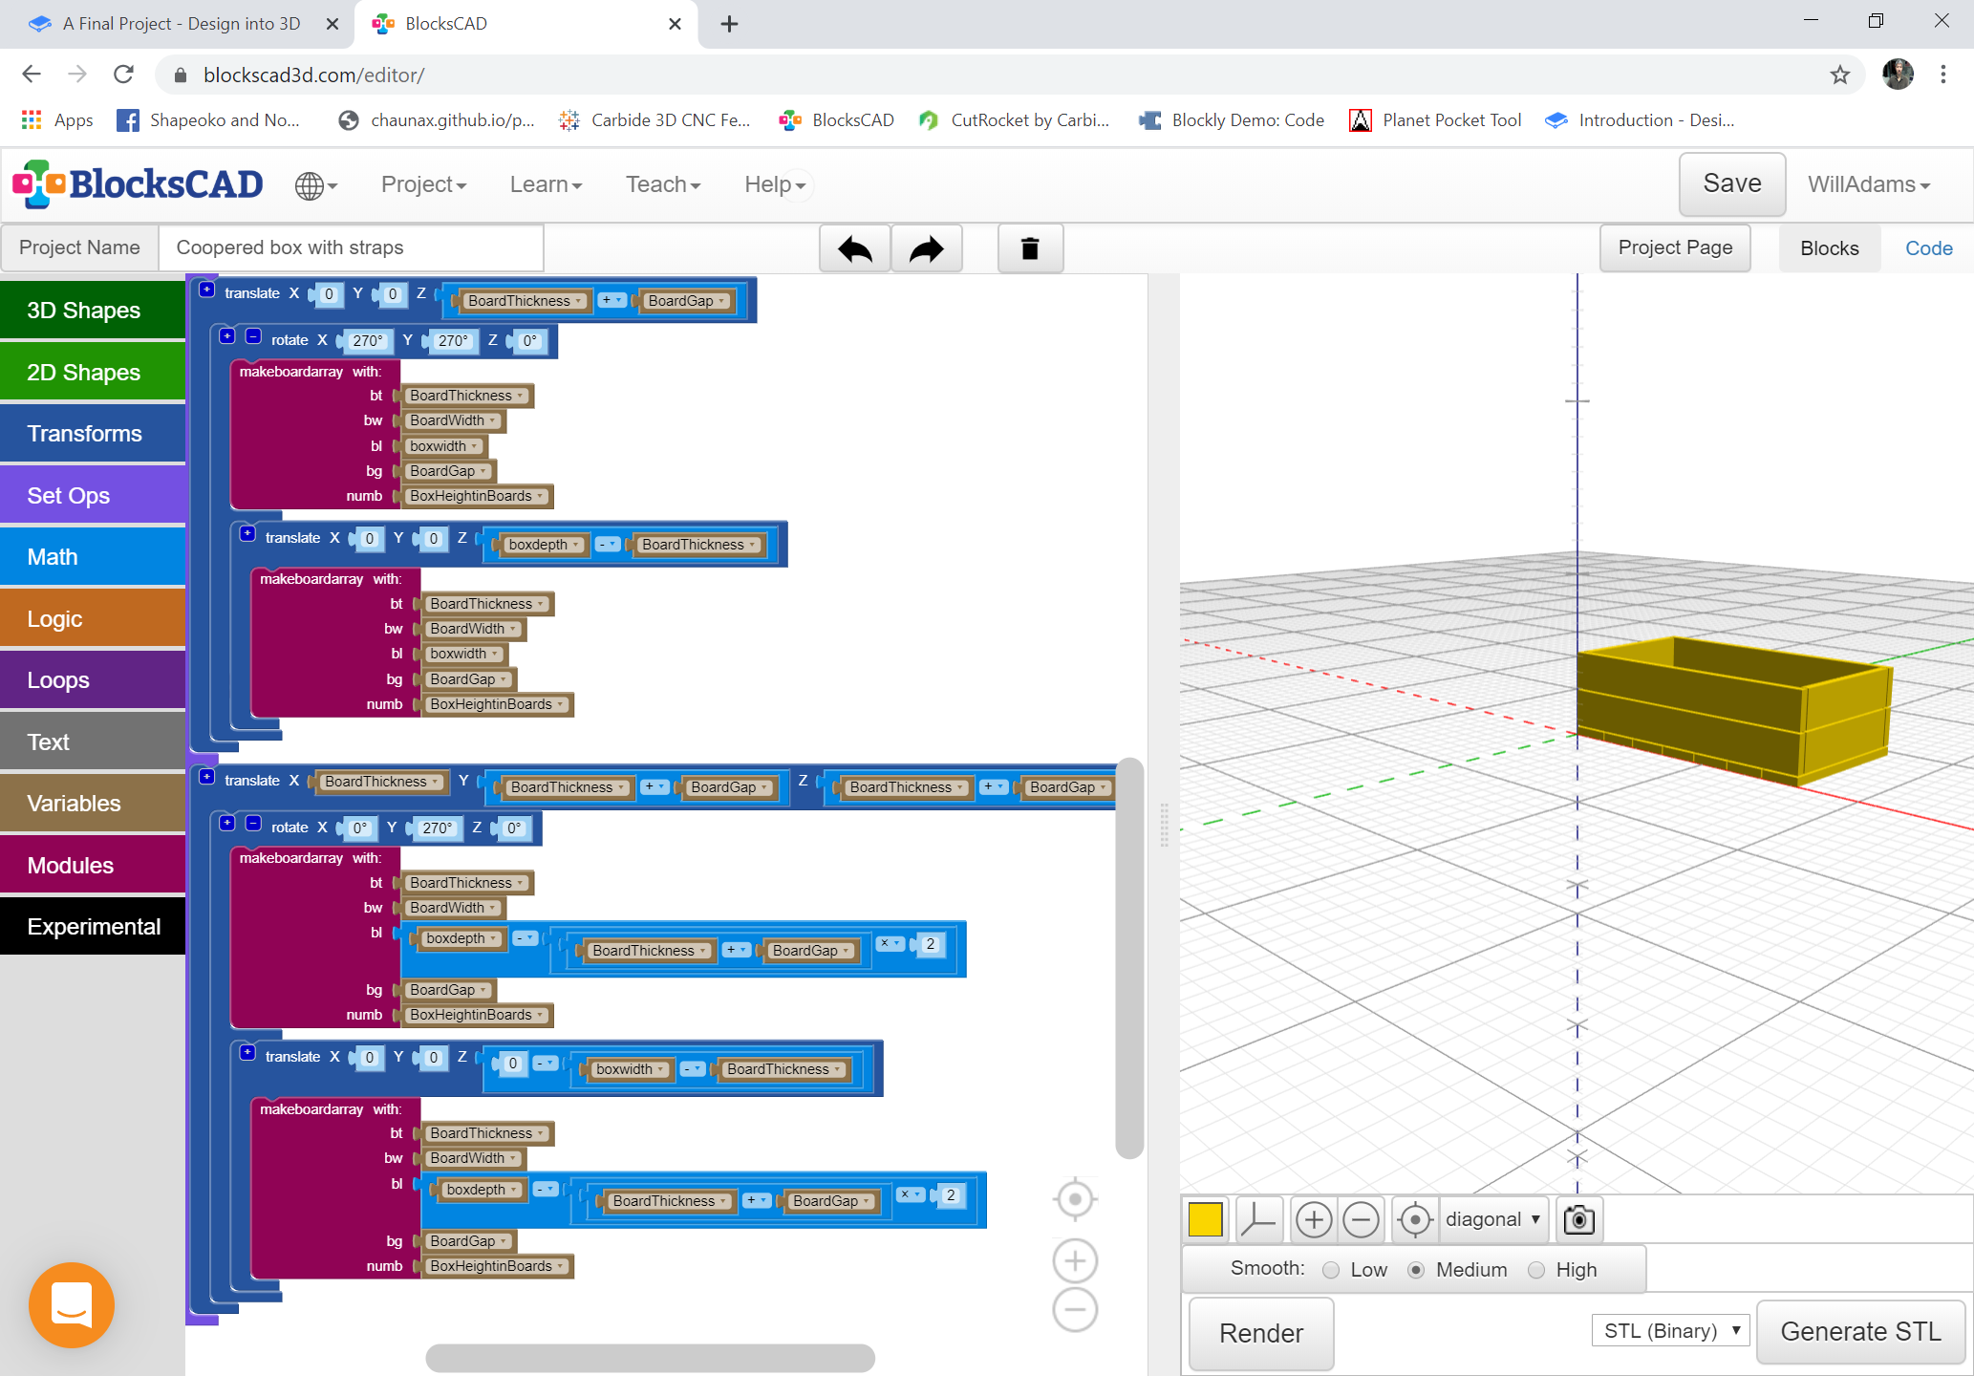Screen dimensions: 1974x1376
Task: Open the WillAdams account dropdown
Action: pos(1868,184)
